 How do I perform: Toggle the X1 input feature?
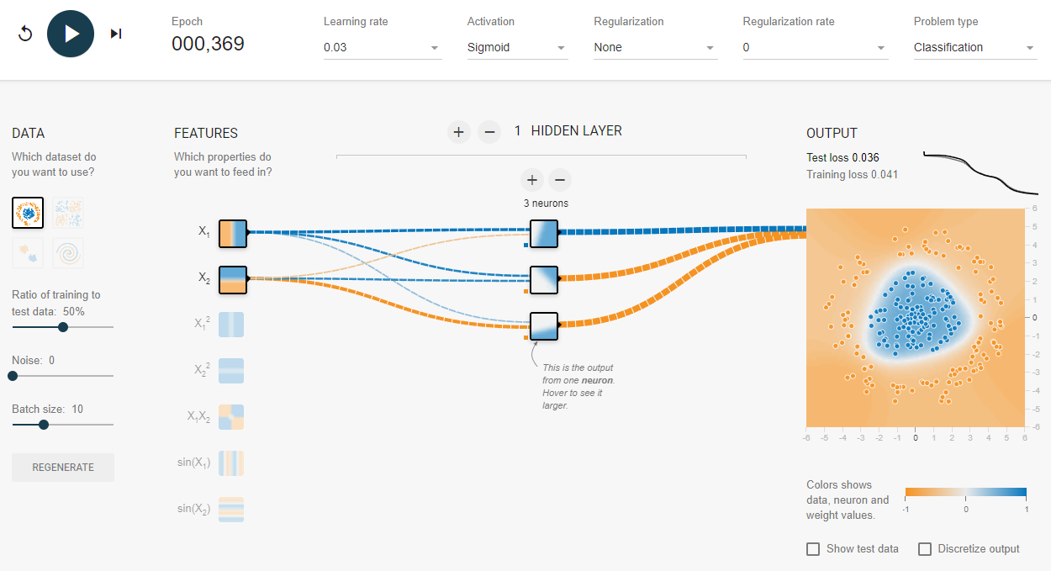(232, 232)
